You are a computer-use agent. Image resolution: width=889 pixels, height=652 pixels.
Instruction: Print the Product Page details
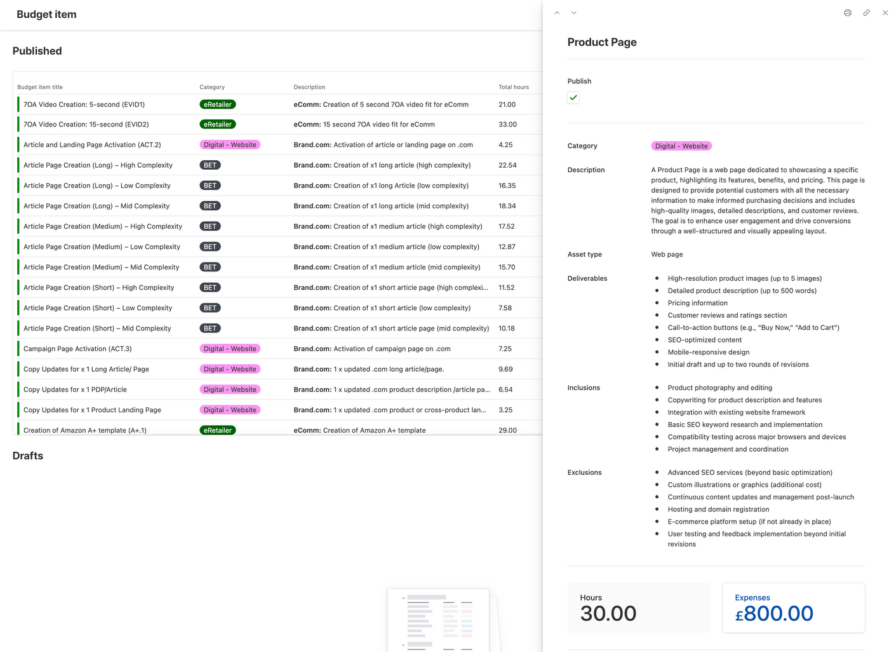click(847, 13)
